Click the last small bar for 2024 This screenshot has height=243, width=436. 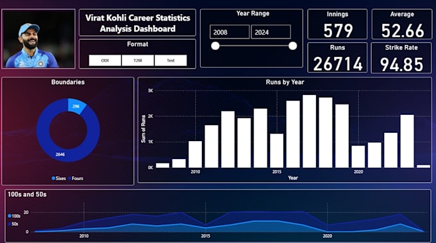(423, 166)
